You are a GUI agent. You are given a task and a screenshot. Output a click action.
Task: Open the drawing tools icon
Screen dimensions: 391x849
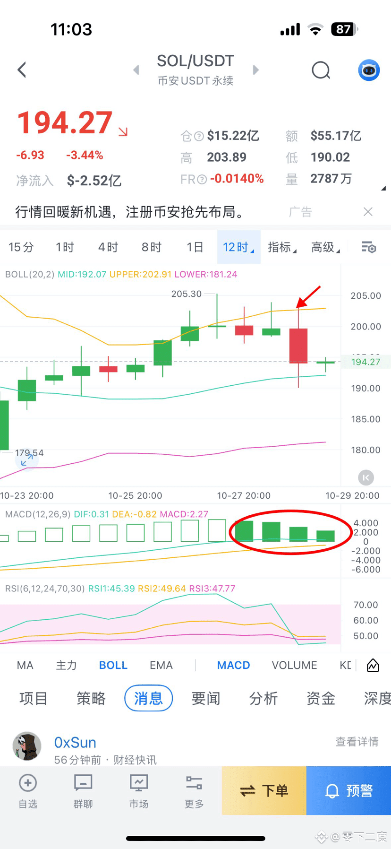click(373, 665)
